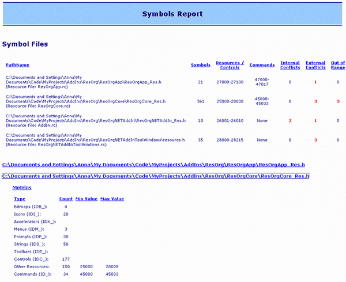Click the Icons (IDI_) metrics row
The height and width of the screenshot is (282, 346).
[42, 214]
